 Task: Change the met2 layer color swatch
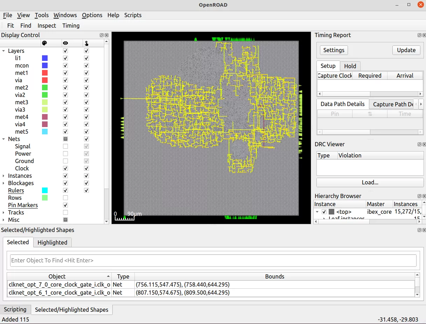point(45,87)
